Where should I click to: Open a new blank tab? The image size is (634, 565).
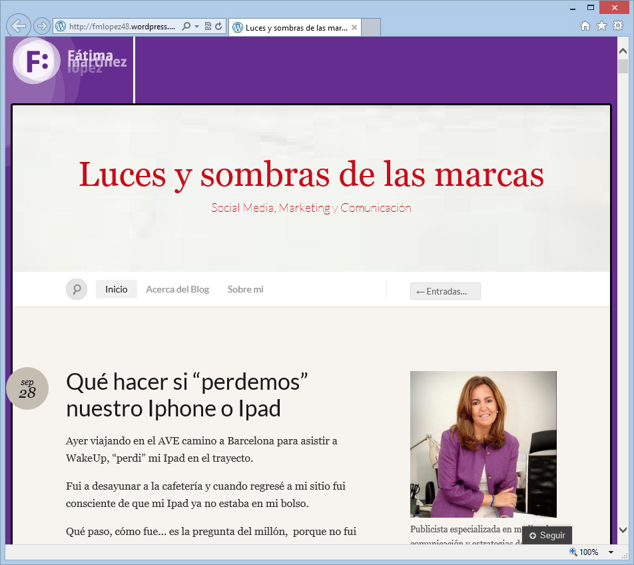click(371, 27)
